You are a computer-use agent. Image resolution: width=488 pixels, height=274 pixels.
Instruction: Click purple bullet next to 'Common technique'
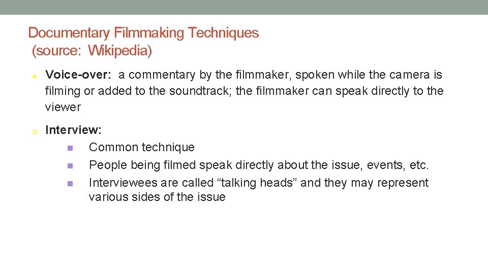coord(70,148)
